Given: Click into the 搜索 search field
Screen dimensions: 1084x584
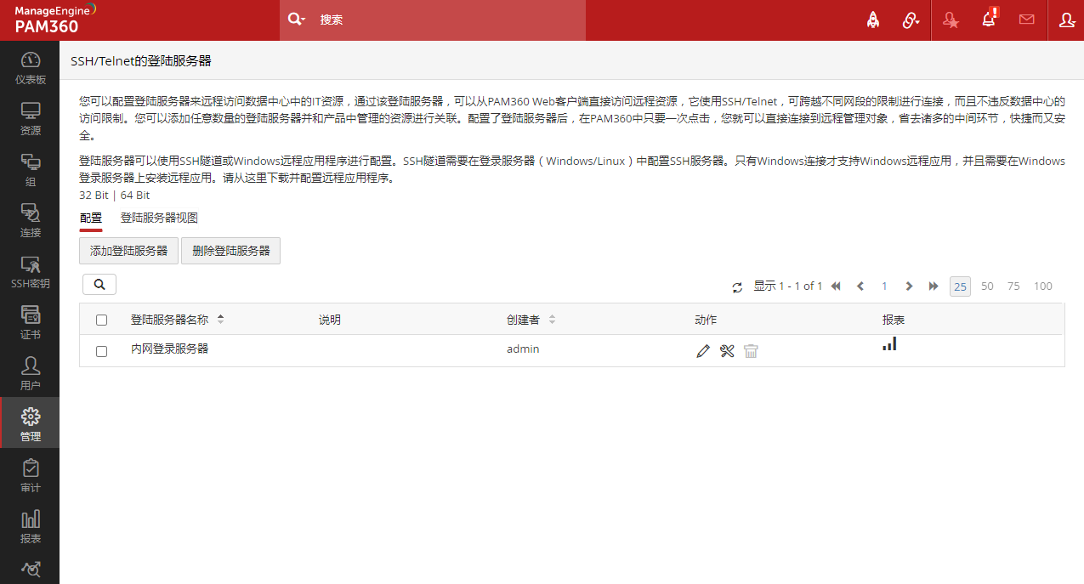Looking at the screenshot, I should point(449,20).
